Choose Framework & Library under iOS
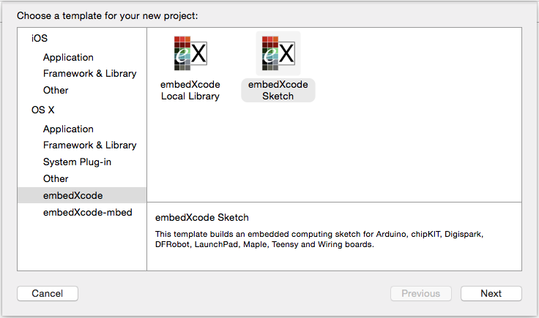Viewport: 539px width, 318px height. pos(90,73)
